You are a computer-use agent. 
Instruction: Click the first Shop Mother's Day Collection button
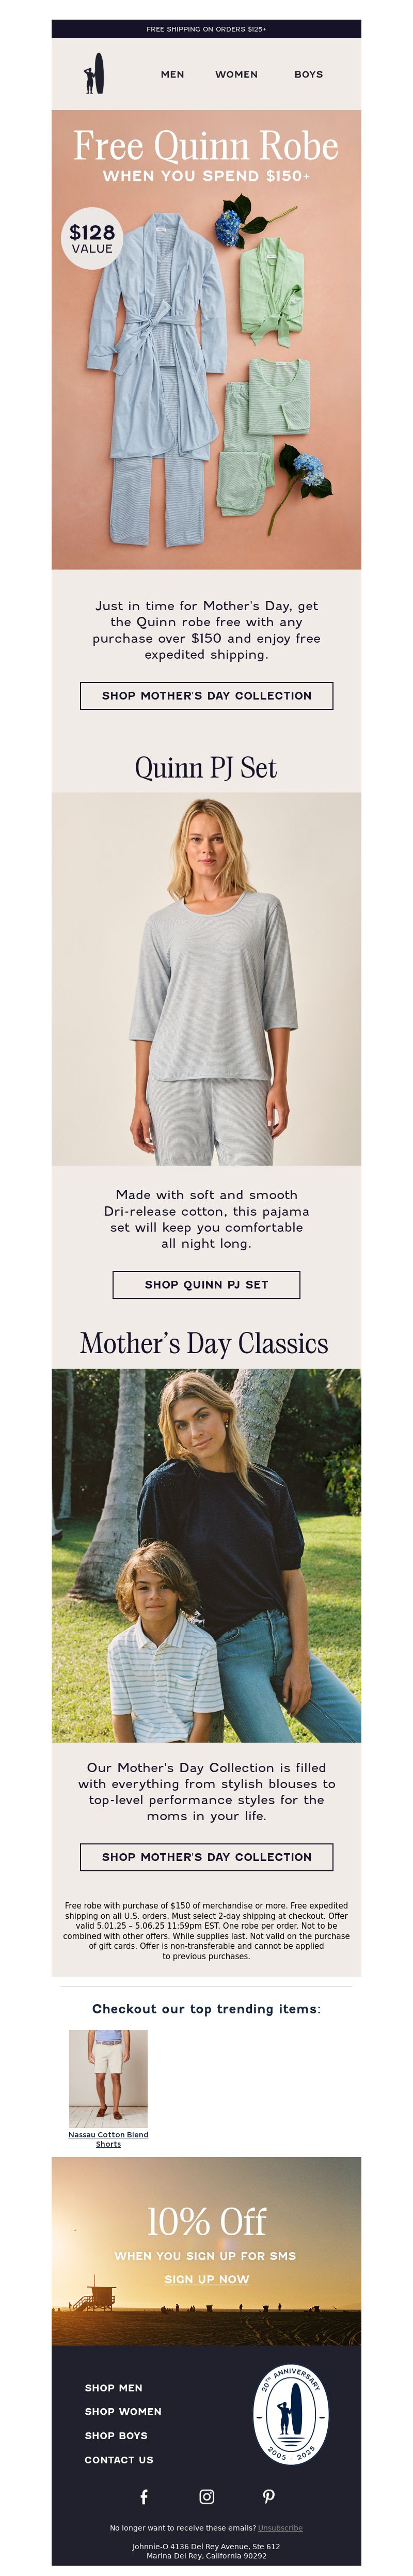(206, 695)
